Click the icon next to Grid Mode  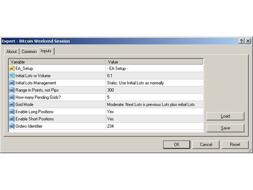point(12,104)
